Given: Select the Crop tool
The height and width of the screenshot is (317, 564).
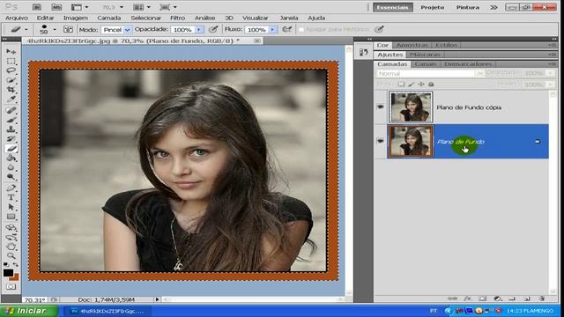Looking at the screenshot, I should (x=11, y=89).
